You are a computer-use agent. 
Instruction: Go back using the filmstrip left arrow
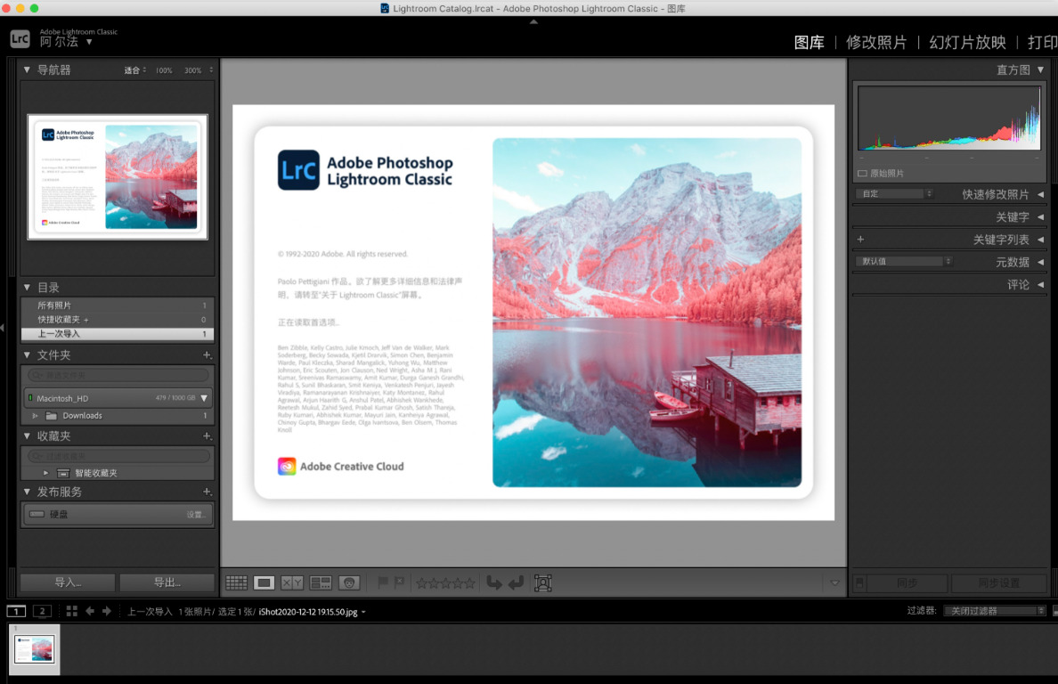90,611
